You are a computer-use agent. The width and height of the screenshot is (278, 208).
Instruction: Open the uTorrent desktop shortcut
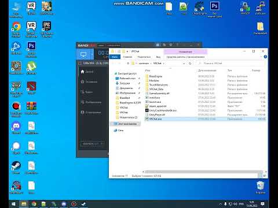tap(31, 68)
